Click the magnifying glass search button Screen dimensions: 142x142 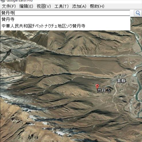coord(138,13)
